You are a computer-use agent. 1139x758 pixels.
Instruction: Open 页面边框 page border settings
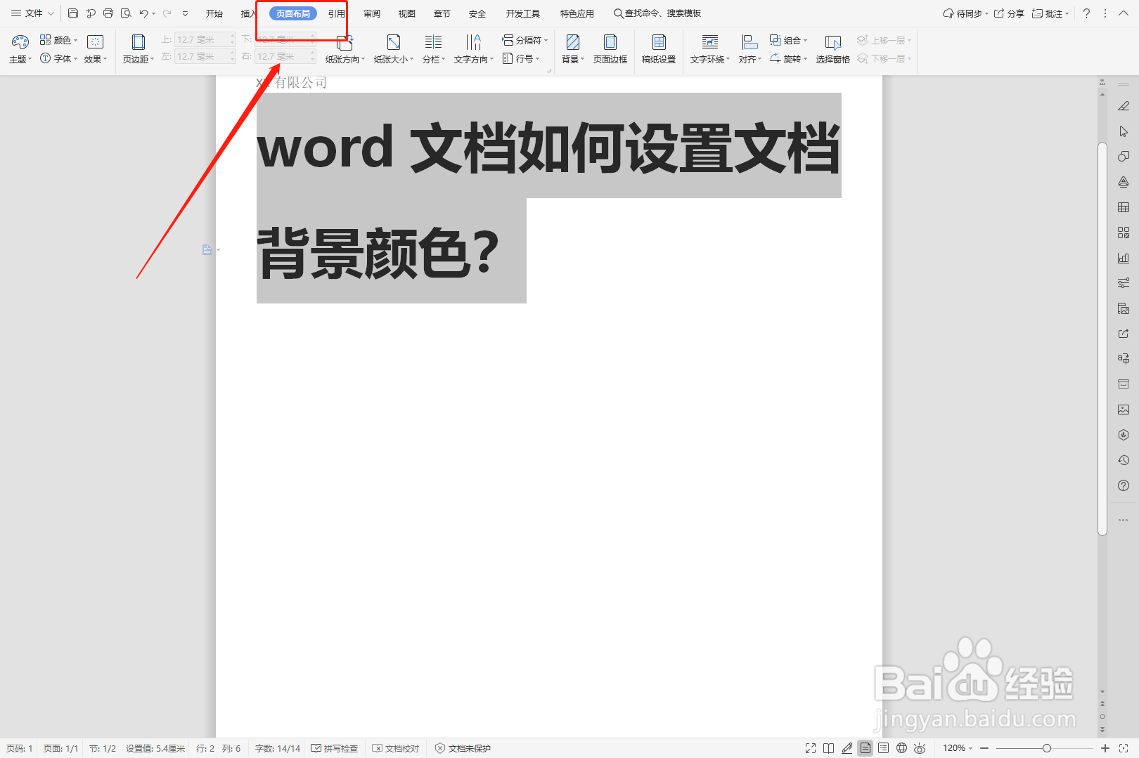click(610, 49)
